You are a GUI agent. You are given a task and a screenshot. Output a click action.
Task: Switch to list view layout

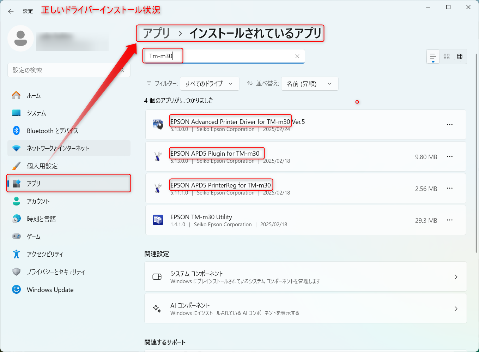point(433,56)
